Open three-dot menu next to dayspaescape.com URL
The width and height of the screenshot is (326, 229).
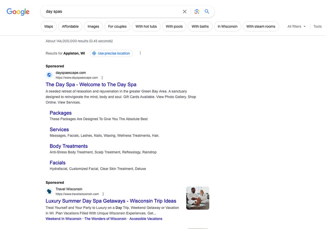[102, 78]
